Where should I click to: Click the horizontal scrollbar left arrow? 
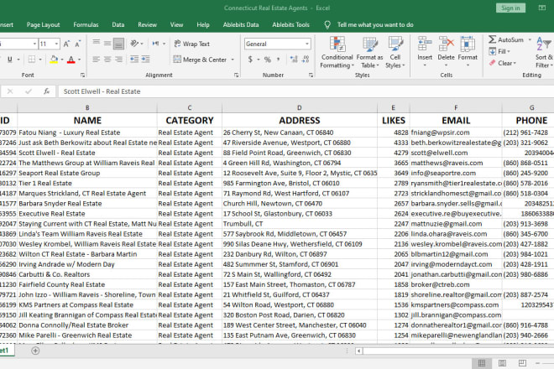[358, 351]
